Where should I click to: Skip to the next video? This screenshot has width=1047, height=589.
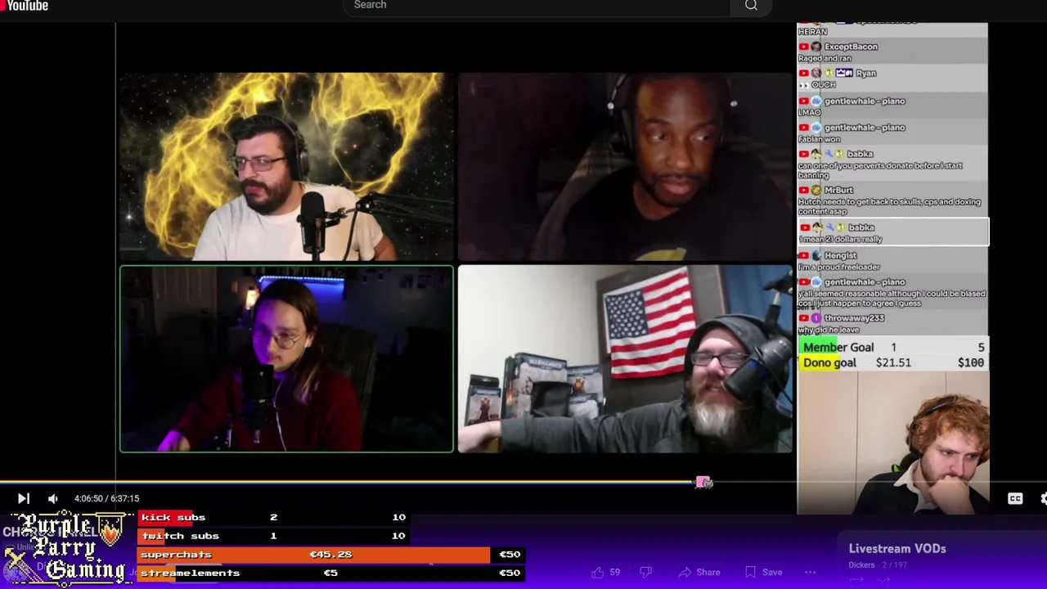tap(23, 498)
